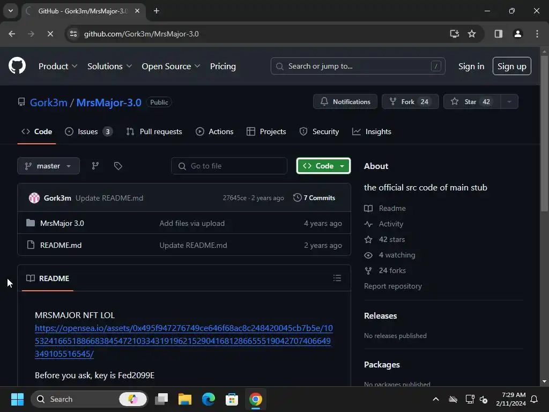
Task: Click the install app icon in address bar
Action: (455, 34)
